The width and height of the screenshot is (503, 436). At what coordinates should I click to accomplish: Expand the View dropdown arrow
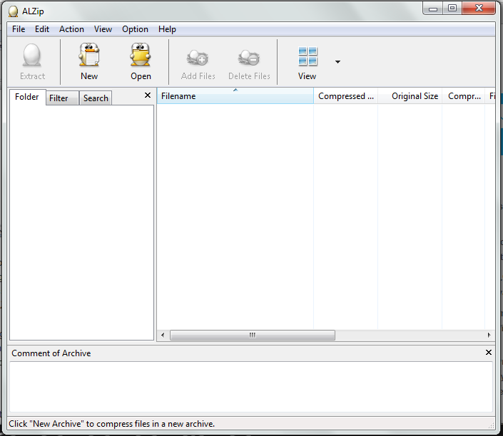(x=337, y=61)
